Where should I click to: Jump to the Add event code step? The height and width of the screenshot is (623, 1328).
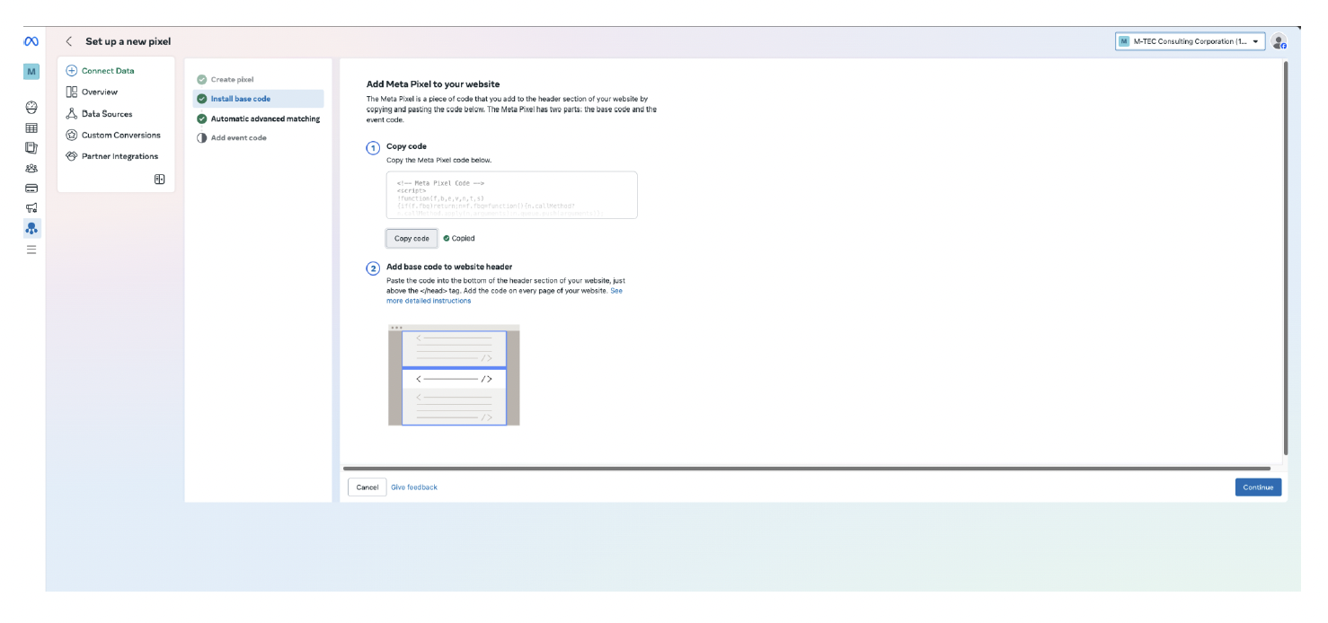coord(232,137)
